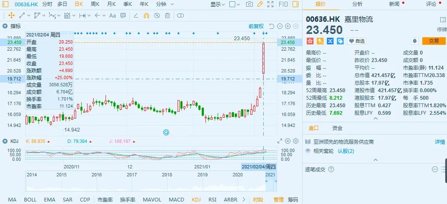
Task: Select the chart pattern measure tool
Action: tap(67, 15)
